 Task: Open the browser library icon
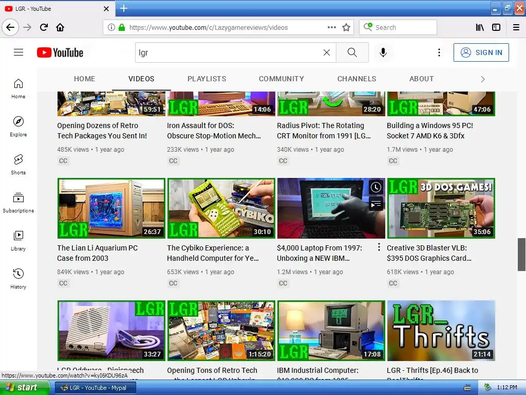(x=480, y=27)
